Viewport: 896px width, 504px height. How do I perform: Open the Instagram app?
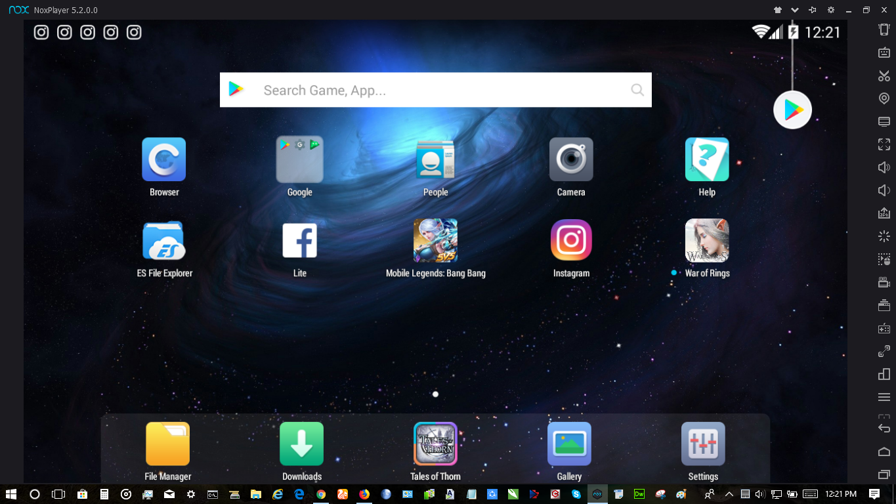point(571,240)
